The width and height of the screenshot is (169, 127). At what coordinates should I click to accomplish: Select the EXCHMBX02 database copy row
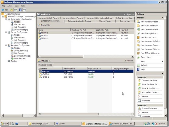point(86,77)
